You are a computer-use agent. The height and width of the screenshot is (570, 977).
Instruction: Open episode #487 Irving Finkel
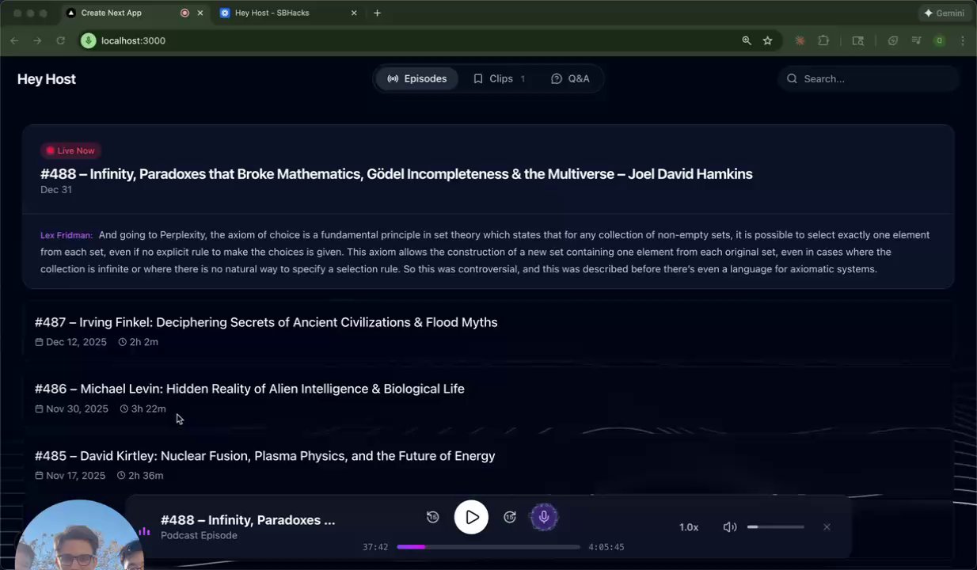click(266, 322)
